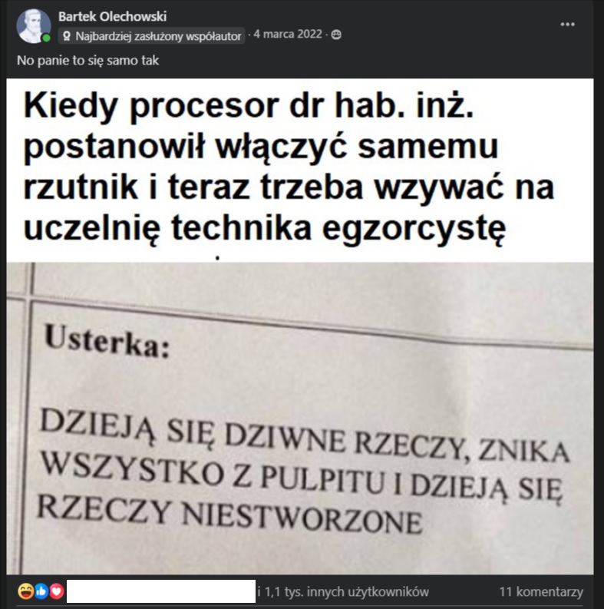Screen dimensions: 604x609
Task: Click the Najbardziej zasłużony współautor badge
Action: 152,36
